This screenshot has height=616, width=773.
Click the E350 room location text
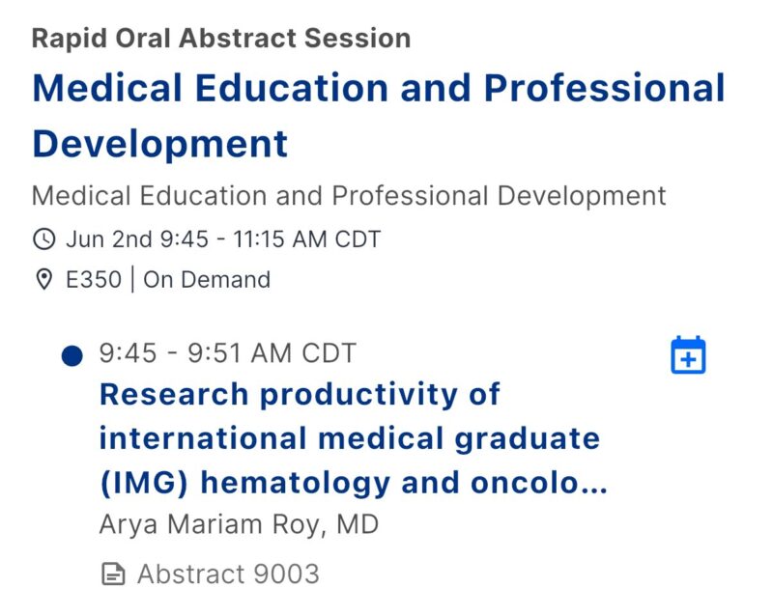(94, 280)
